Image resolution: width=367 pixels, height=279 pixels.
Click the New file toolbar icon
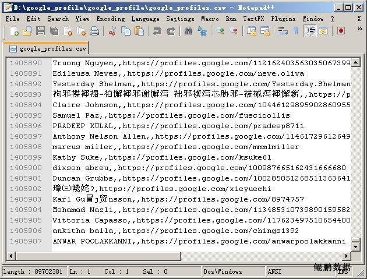[x=15, y=31]
